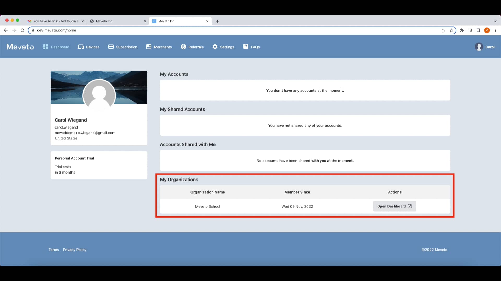Open FAQs using the question mark icon
This screenshot has height=281, width=501.
click(246, 47)
